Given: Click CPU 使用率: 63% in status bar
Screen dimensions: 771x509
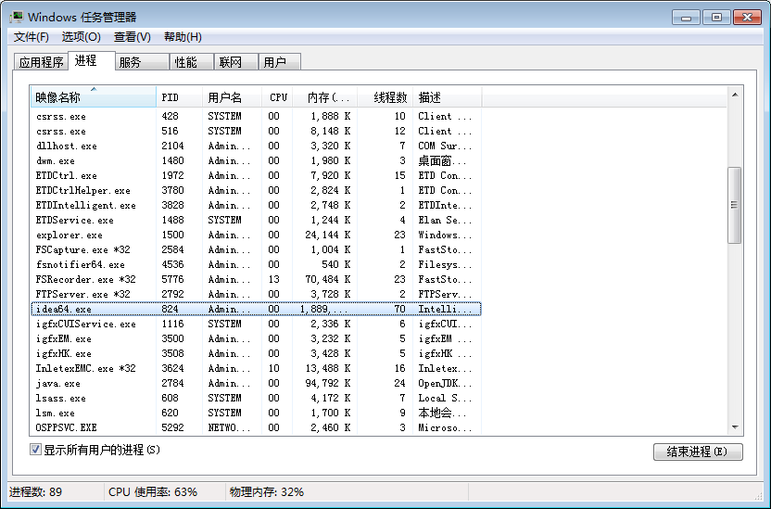Looking at the screenshot, I should 152,491.
